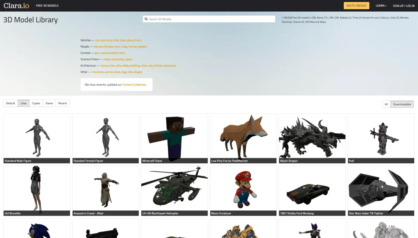
Task: Open the FREE 3D MODELS nav link
Action: tap(47, 6)
